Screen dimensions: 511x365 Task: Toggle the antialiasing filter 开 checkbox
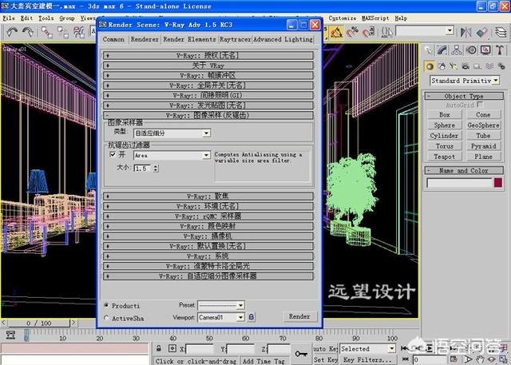(x=113, y=154)
